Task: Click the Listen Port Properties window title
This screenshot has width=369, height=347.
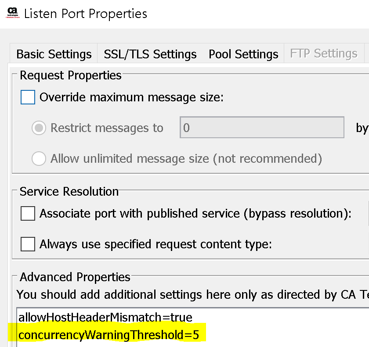Action: coord(86,14)
